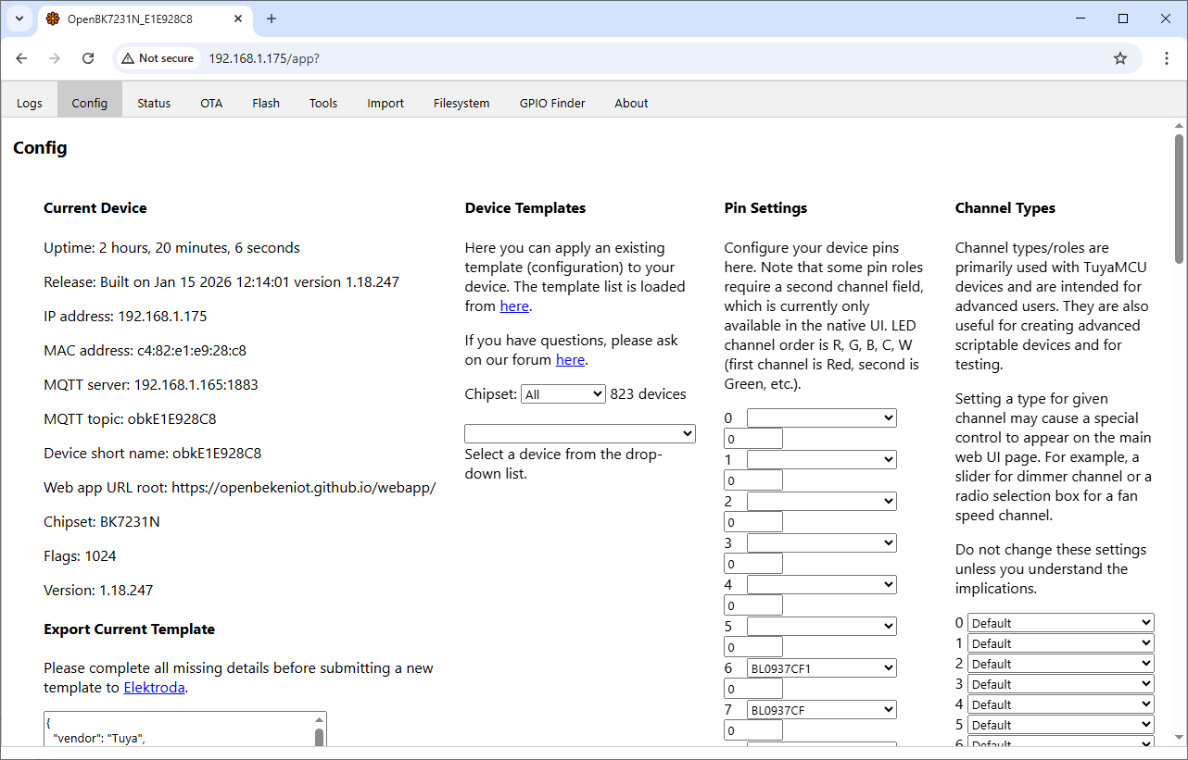Open a new tab with the plus icon
The height and width of the screenshot is (760, 1188).
272,19
